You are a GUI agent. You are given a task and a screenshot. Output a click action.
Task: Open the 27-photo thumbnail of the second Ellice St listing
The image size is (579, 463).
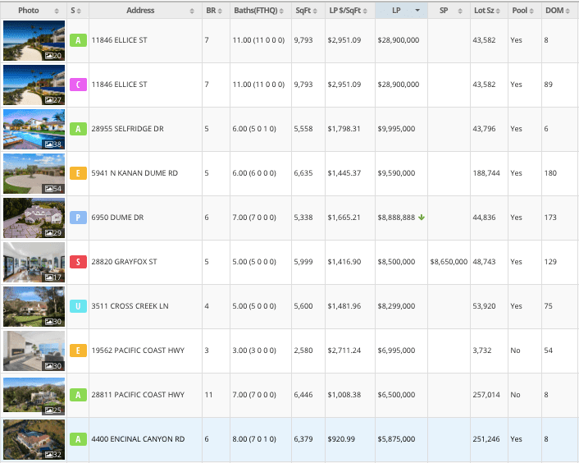34,85
